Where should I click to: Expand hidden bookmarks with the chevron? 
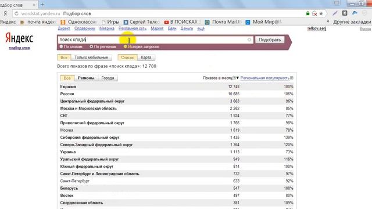tap(328, 21)
